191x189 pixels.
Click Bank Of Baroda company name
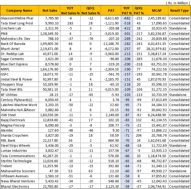(13, 44)
